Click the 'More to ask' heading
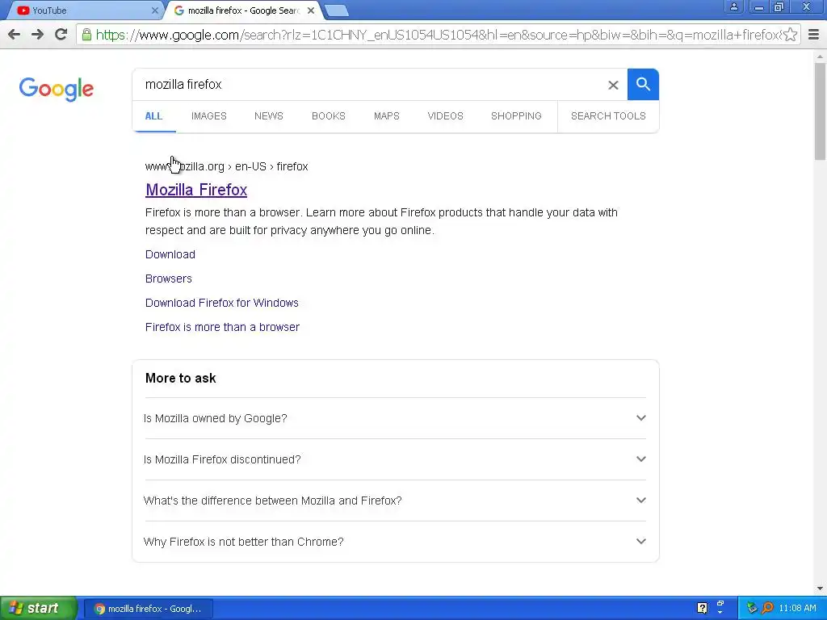The image size is (827, 620). 180,378
